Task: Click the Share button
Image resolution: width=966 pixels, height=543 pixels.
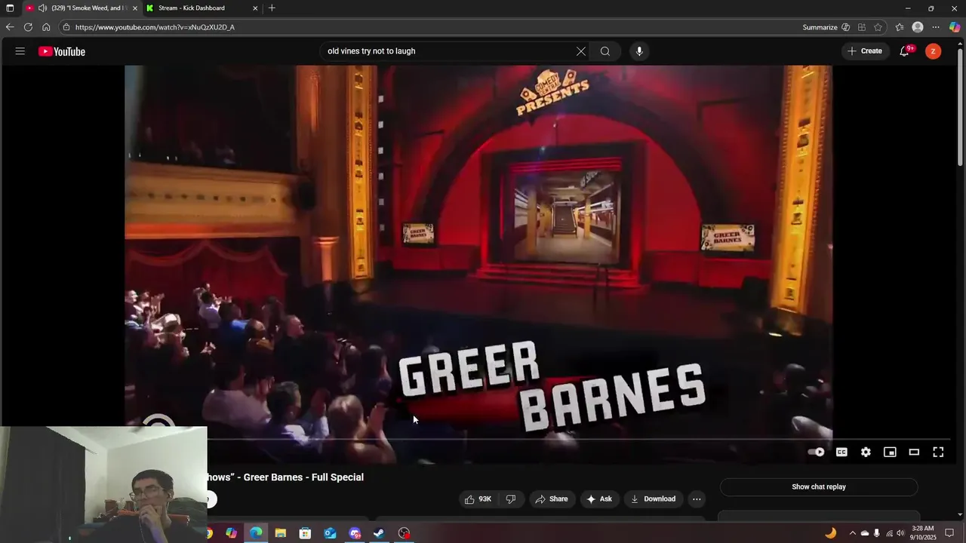Action: pos(551,499)
